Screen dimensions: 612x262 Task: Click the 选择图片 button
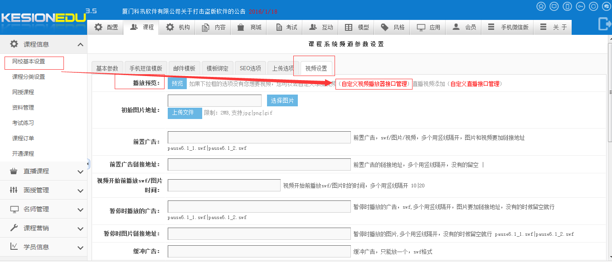(x=282, y=100)
